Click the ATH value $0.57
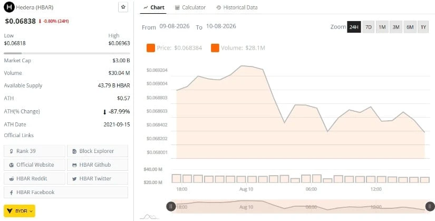 123,98
